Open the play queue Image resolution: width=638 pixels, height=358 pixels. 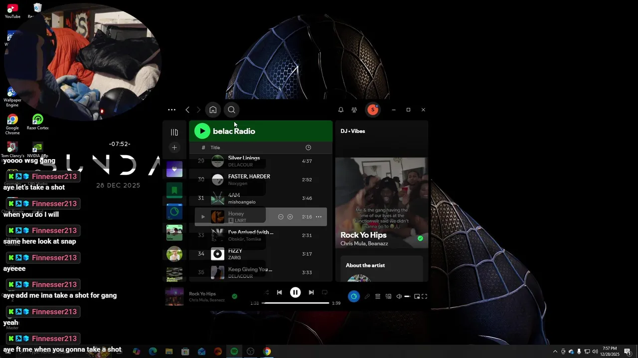(x=378, y=296)
